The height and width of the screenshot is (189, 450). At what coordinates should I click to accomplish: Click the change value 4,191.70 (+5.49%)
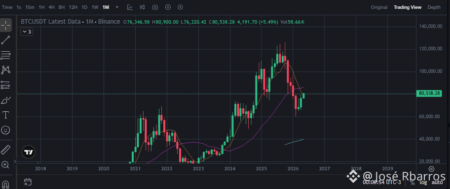258,22
